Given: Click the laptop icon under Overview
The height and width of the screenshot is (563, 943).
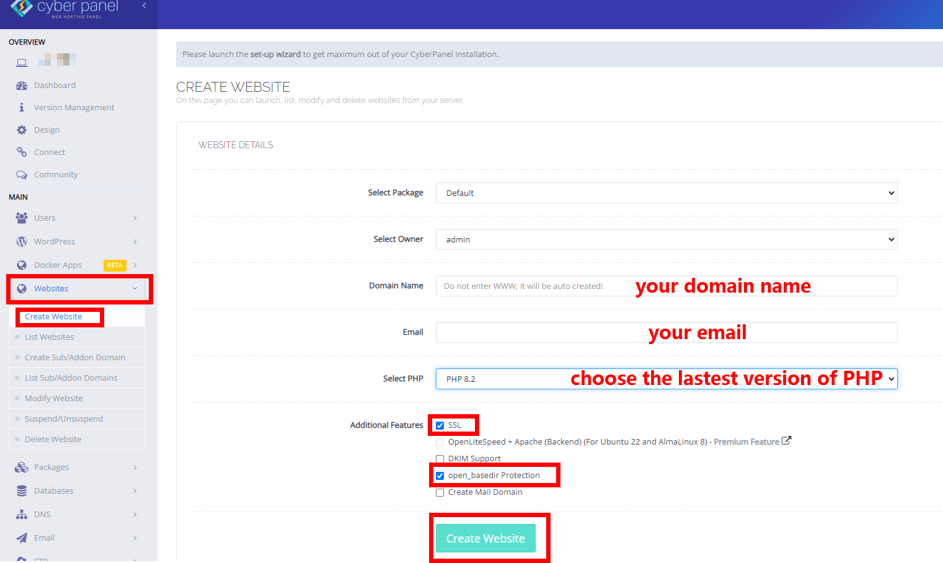Looking at the screenshot, I should 22,63.
